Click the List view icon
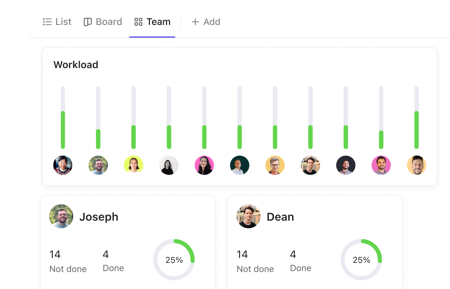The image size is (450, 289). coord(47,22)
